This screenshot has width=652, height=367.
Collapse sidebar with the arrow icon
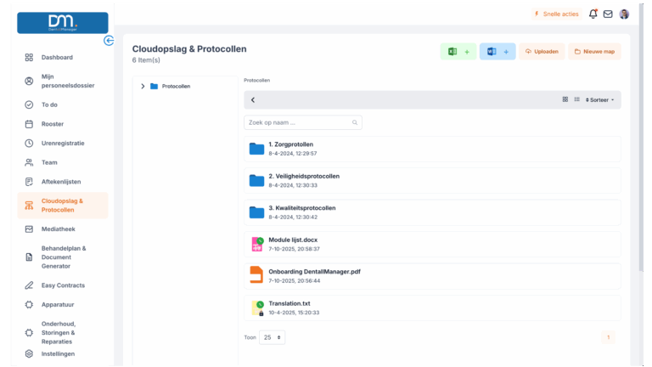click(x=109, y=40)
